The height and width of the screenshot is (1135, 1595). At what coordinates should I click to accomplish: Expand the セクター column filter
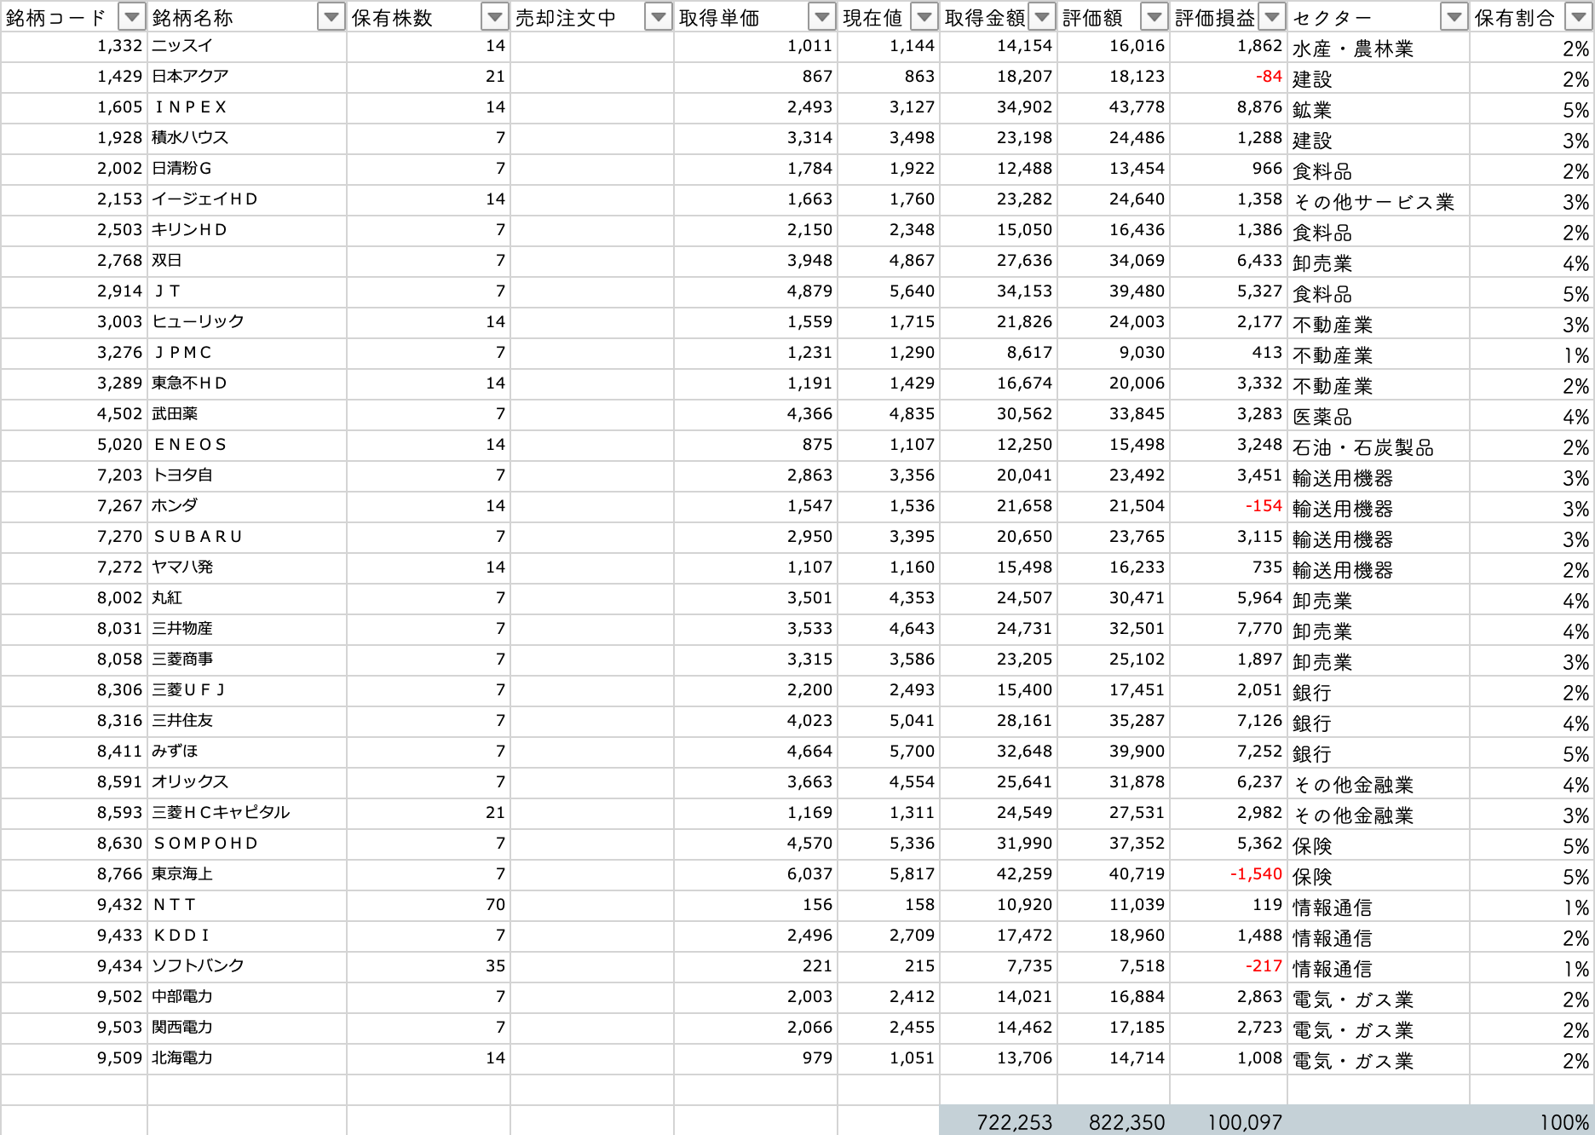click(1454, 17)
